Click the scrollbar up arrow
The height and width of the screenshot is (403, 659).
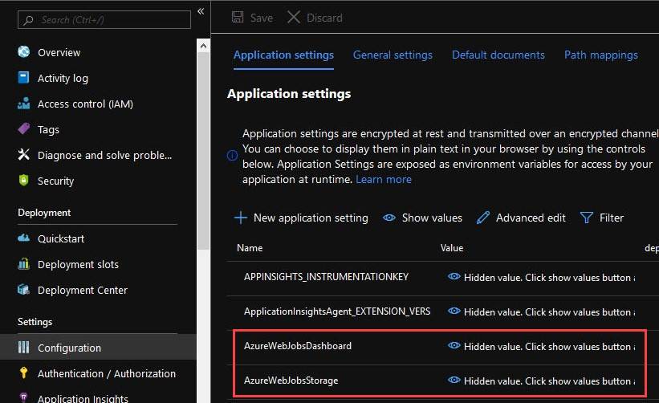203,46
